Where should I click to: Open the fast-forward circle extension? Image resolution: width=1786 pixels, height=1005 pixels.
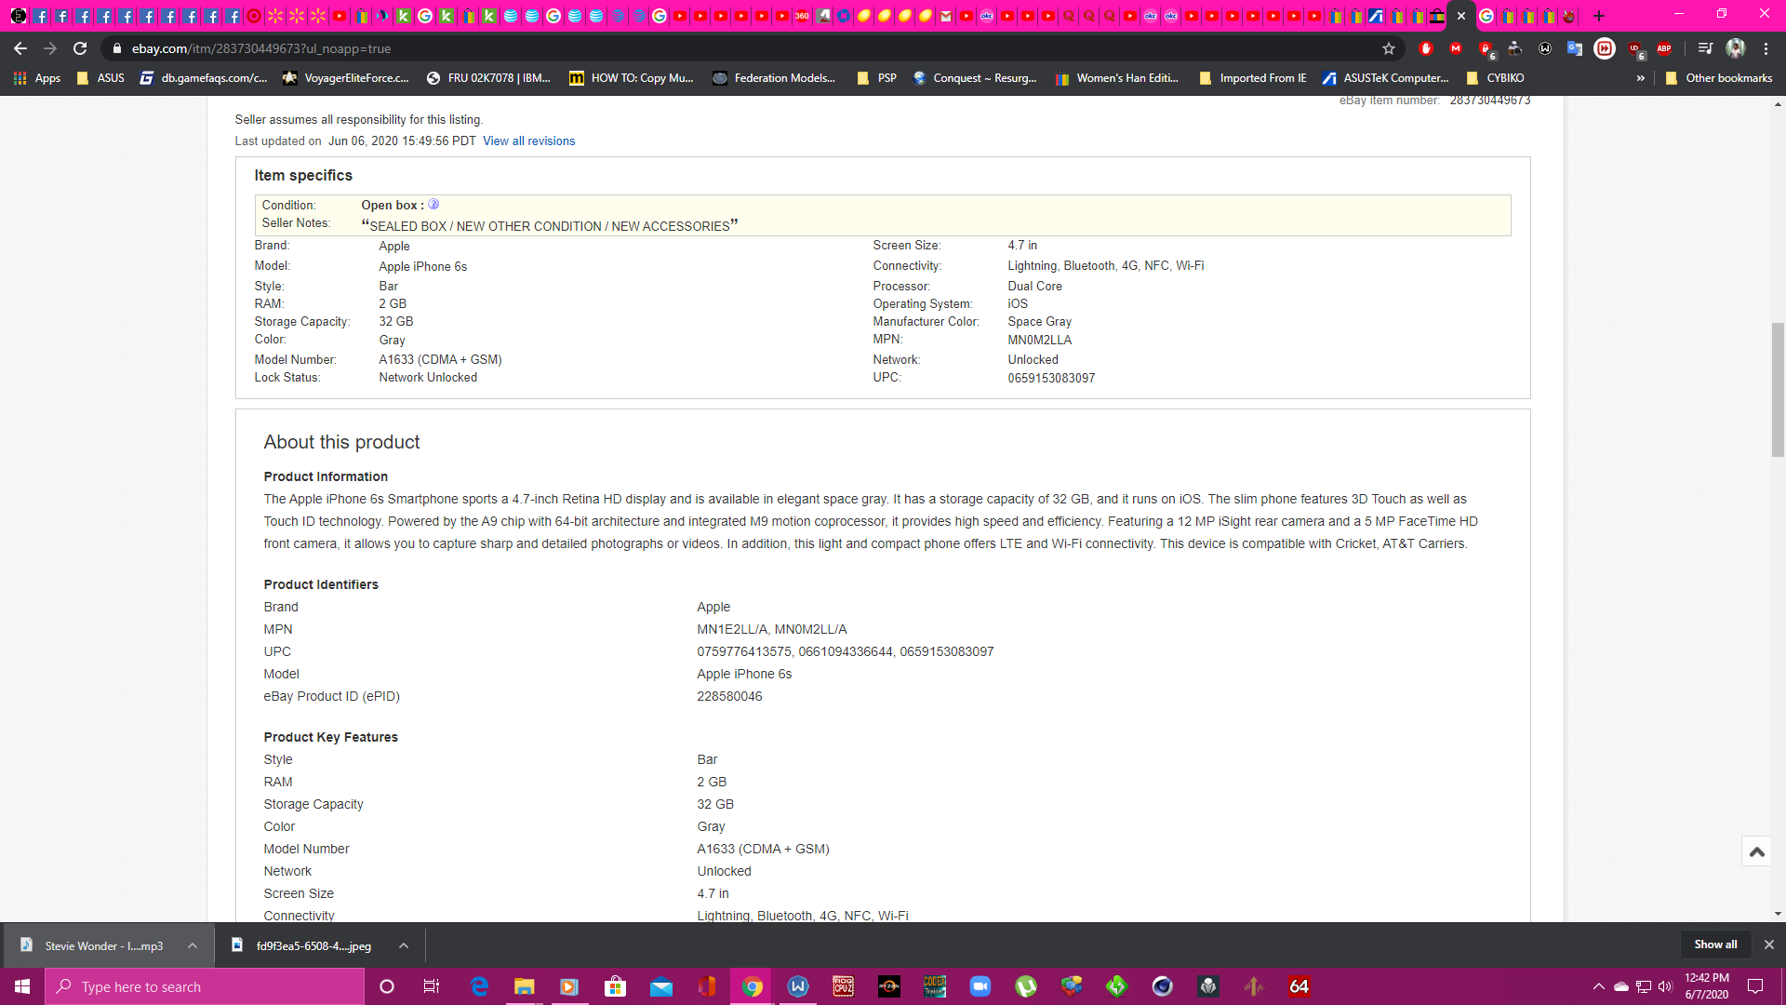[x=1605, y=48]
